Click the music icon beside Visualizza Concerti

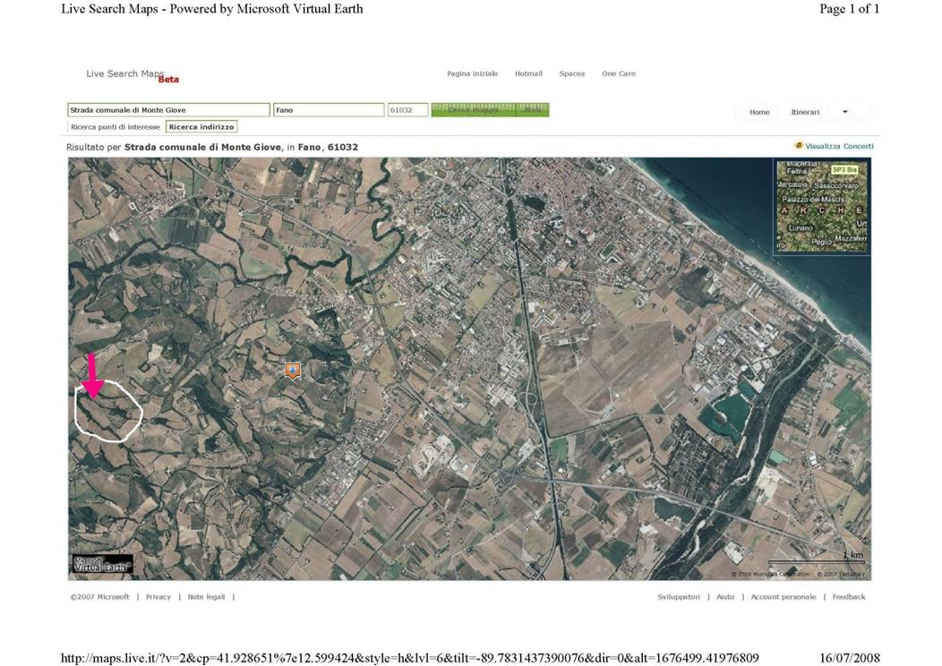[x=799, y=145]
